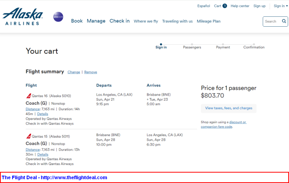Open the Cart link
This screenshot has height=183, width=289.
coord(217,6)
